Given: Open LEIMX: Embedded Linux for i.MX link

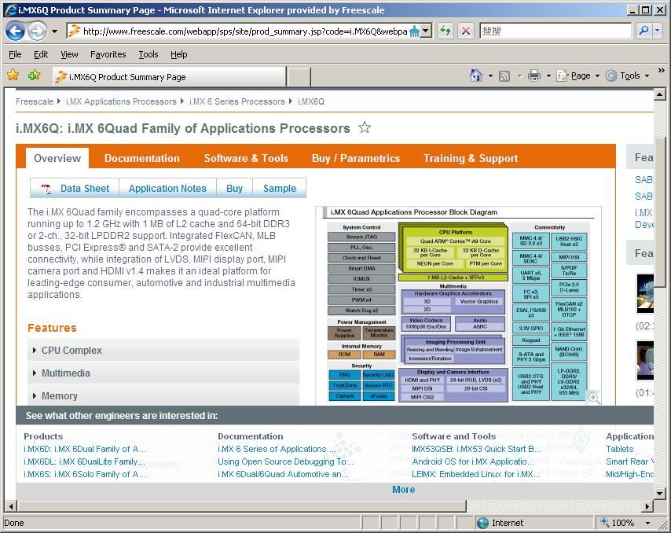Looking at the screenshot, I should point(476,474).
